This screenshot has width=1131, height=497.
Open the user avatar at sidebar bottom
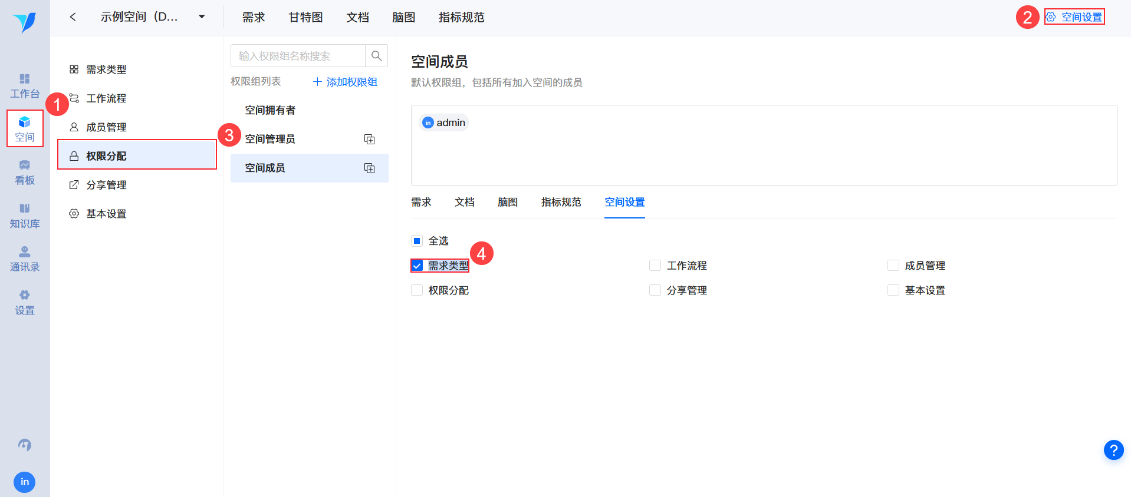tap(25, 482)
